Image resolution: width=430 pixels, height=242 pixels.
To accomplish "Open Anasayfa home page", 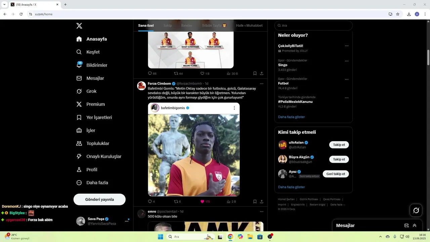I will tap(92, 39).
